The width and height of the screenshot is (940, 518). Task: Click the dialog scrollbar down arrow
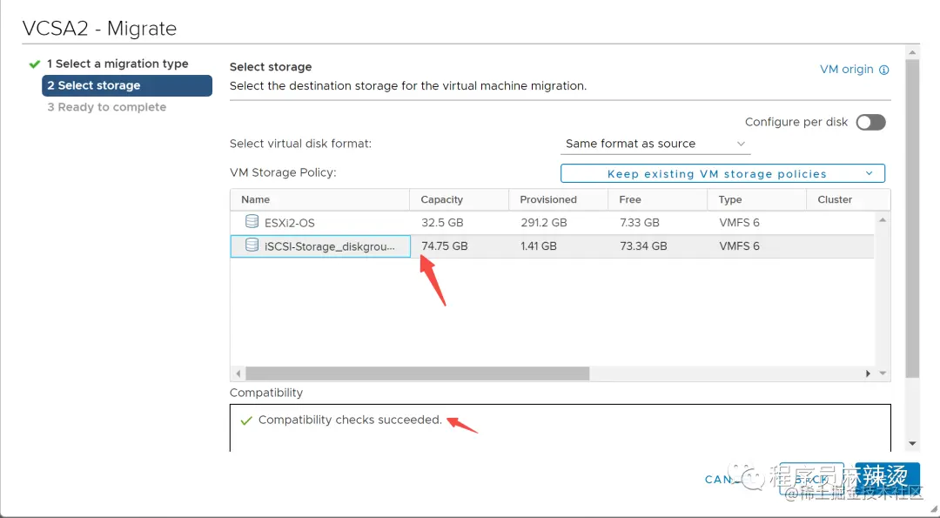click(x=912, y=444)
